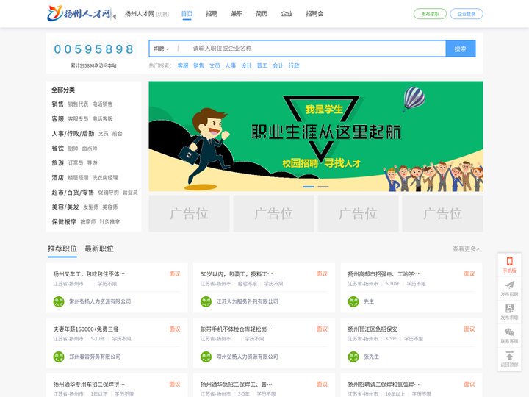Click the 返回顶部 up arrow icon
This screenshot has height=397, width=529.
click(x=509, y=356)
